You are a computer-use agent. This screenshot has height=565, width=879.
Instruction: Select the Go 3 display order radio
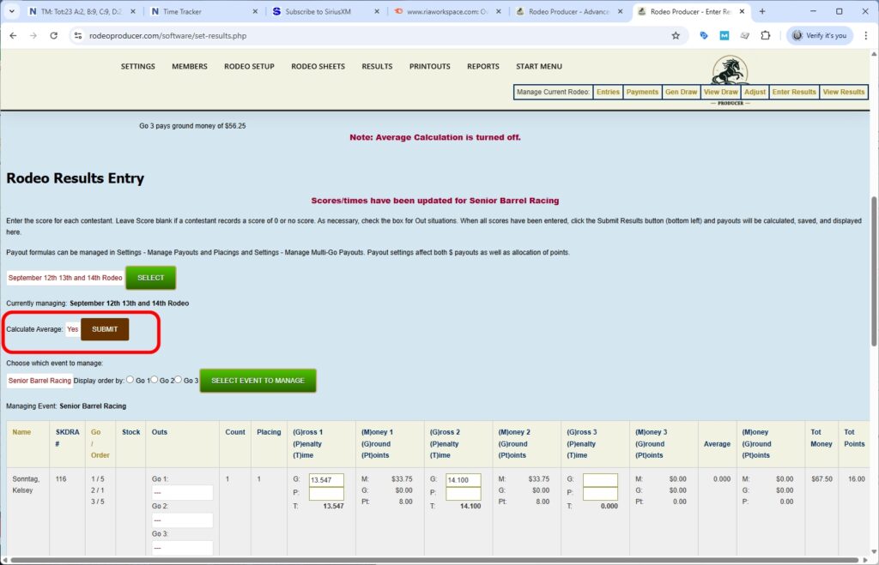(x=178, y=379)
